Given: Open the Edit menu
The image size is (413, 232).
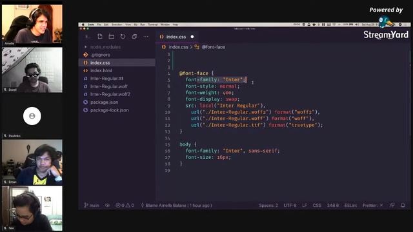Looking at the screenshot, I should pyautogui.click(x=106, y=24).
